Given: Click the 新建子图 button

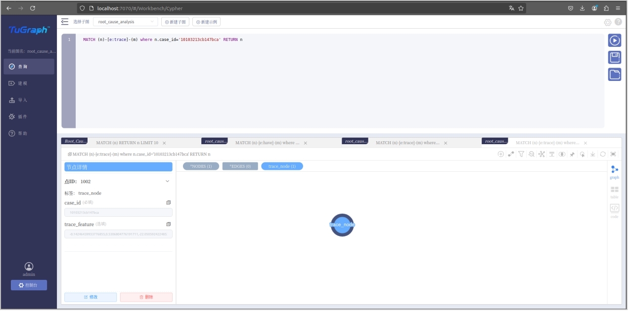Looking at the screenshot, I should tap(175, 22).
